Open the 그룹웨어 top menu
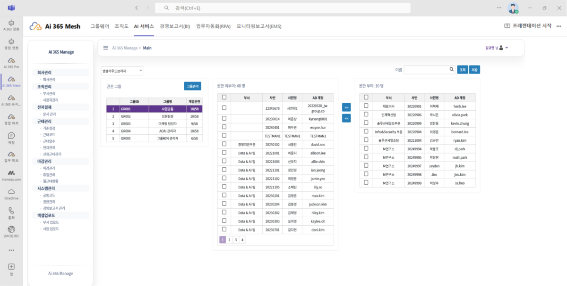 100,26
